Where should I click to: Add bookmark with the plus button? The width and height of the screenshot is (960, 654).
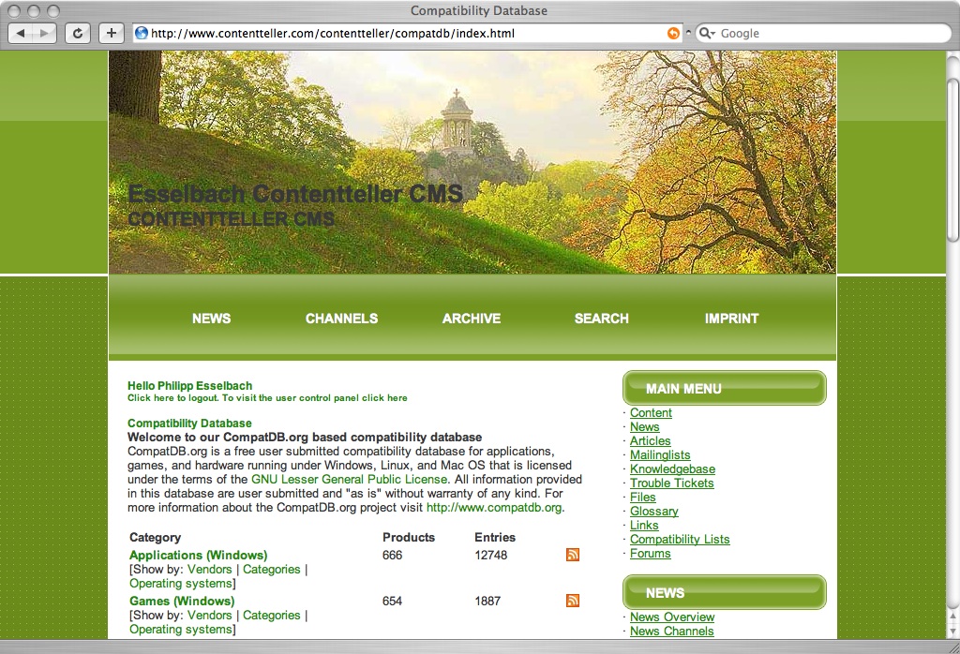pyautogui.click(x=111, y=33)
